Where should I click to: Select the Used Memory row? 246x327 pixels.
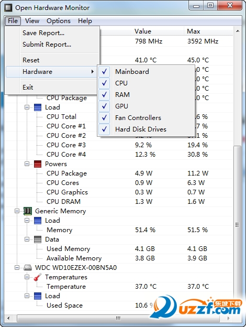[119, 249]
